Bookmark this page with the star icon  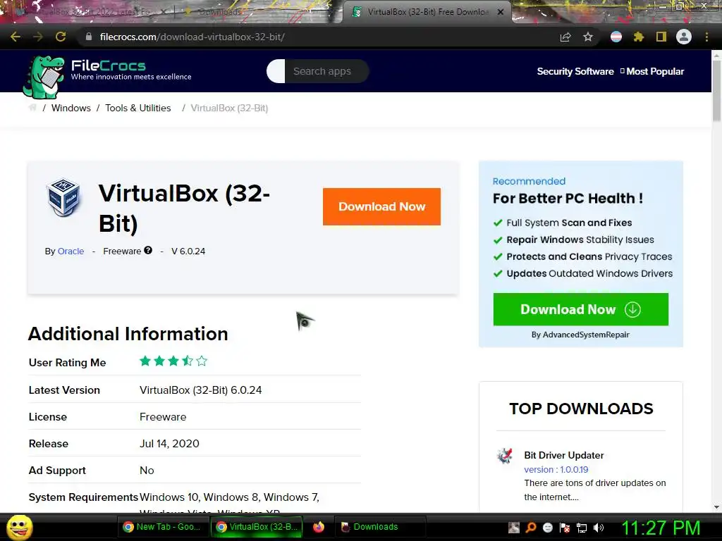point(588,37)
